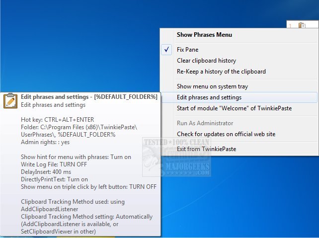Select Re-Keep a history of the clipboard
Viewport: 319px width, 238px height.
(x=221, y=72)
